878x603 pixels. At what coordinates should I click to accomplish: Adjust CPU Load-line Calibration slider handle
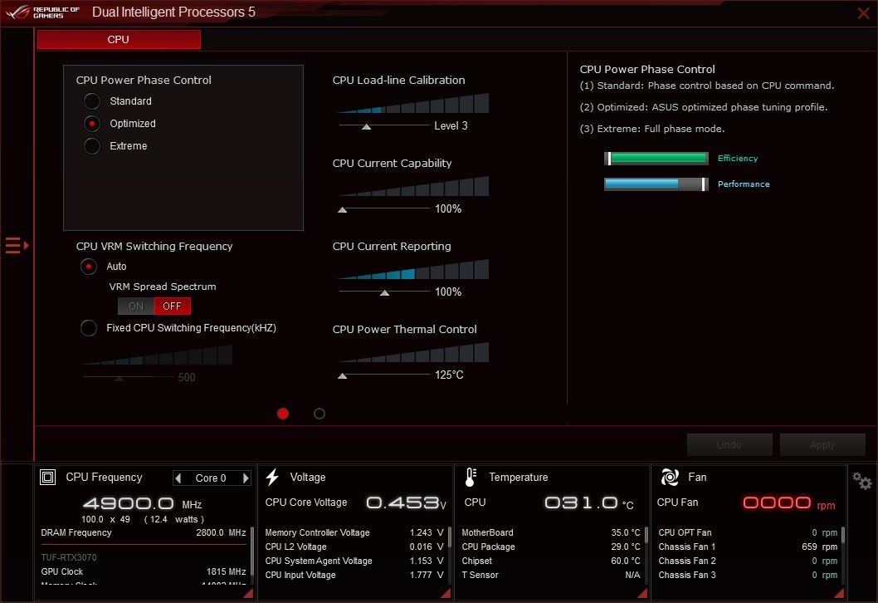pos(366,127)
